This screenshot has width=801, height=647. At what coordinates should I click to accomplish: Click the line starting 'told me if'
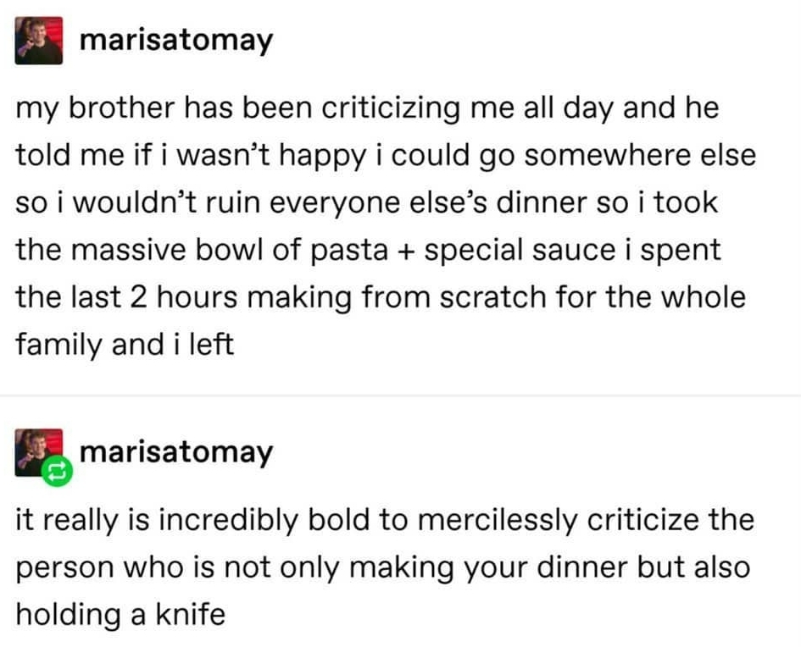pyautogui.click(x=385, y=156)
